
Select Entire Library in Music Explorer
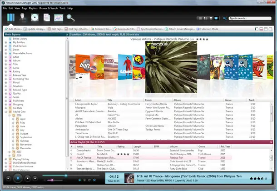[20, 39]
